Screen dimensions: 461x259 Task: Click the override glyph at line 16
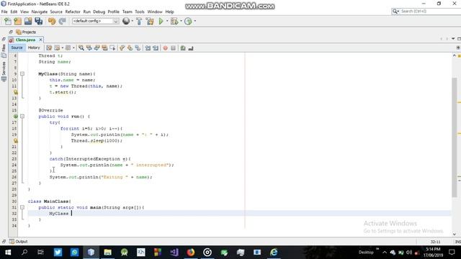[16, 117]
